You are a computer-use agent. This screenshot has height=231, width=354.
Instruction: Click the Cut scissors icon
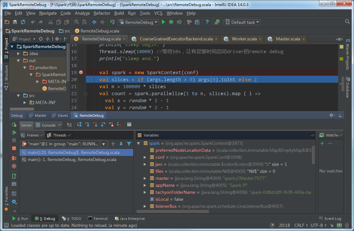tap(51, 22)
